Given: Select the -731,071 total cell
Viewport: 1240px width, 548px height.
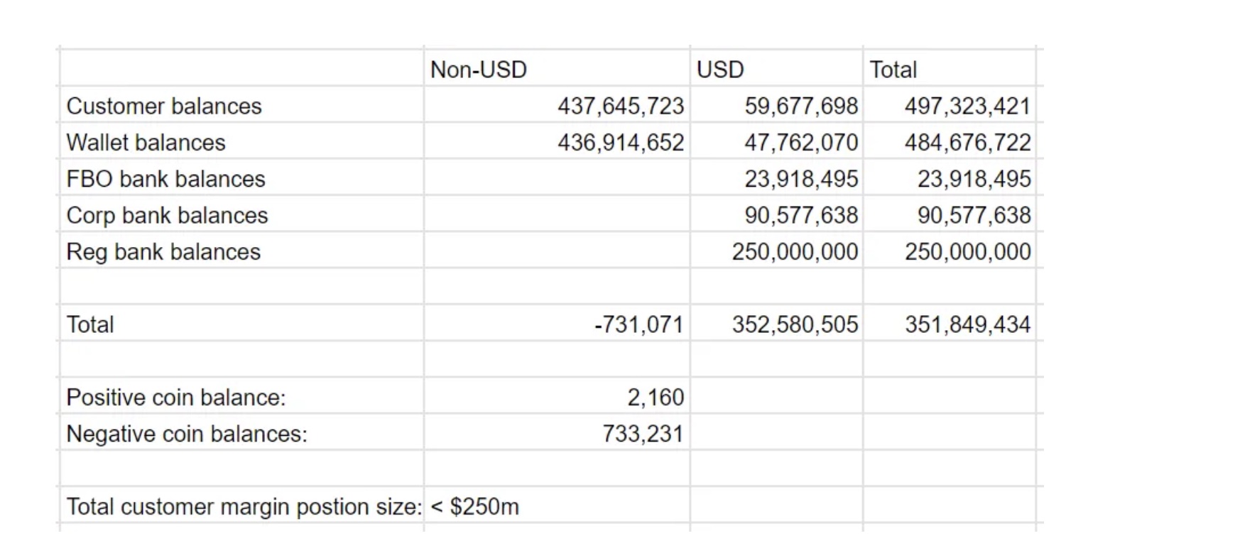Looking at the screenshot, I should 638,325.
